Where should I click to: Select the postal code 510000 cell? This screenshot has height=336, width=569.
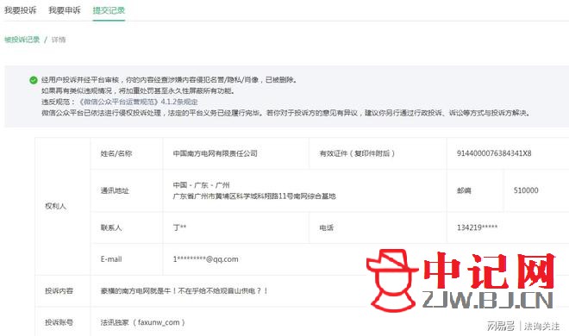click(526, 190)
